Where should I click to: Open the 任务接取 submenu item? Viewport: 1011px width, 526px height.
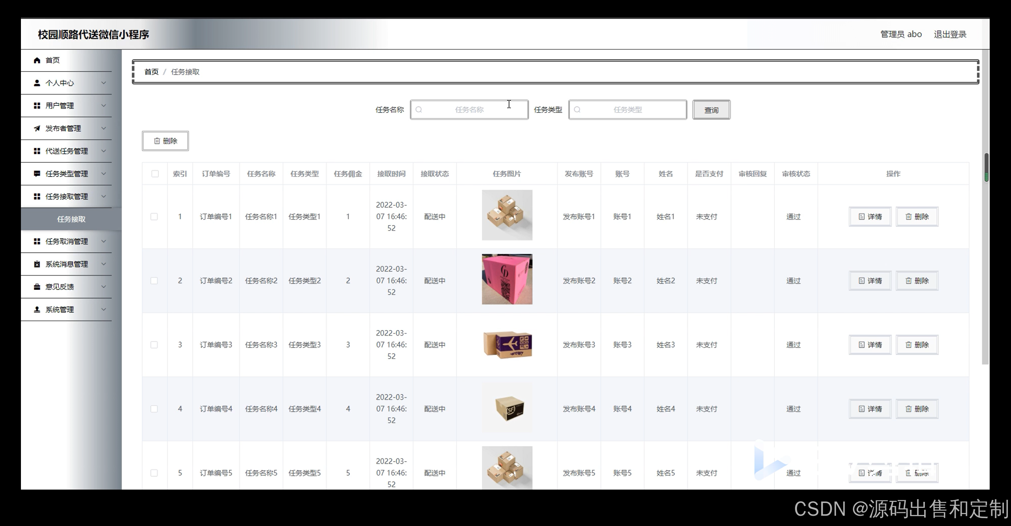[x=71, y=219]
